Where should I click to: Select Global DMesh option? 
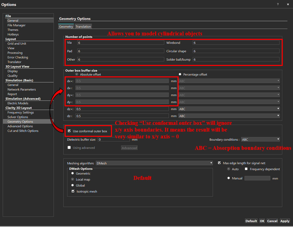tap(72, 185)
